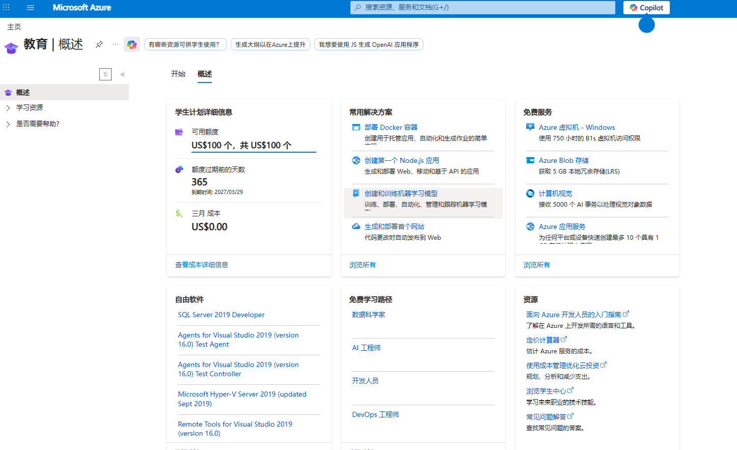Switch to the 开始 tab
Image resolution: width=737 pixels, height=450 pixels.
click(x=178, y=74)
